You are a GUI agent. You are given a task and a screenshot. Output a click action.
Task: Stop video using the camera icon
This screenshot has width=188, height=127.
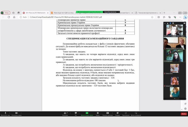(17, 114)
